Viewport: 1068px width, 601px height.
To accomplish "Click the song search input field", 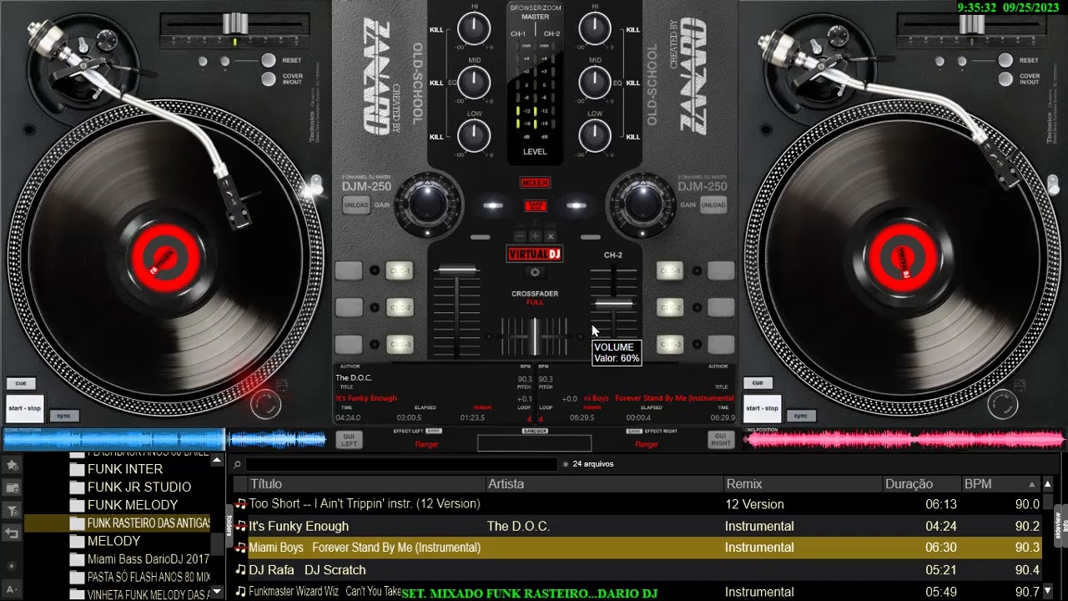I will click(402, 464).
